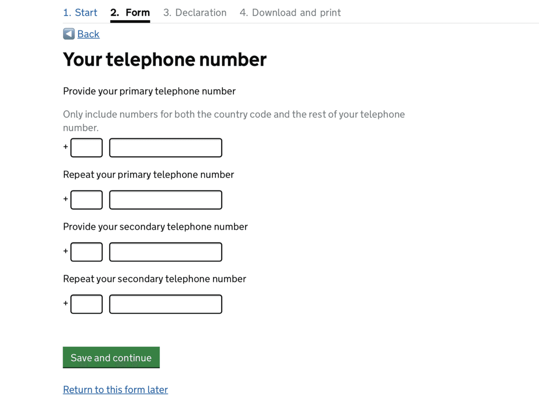Click the secondary telephone number field
539x407 pixels.
click(166, 252)
